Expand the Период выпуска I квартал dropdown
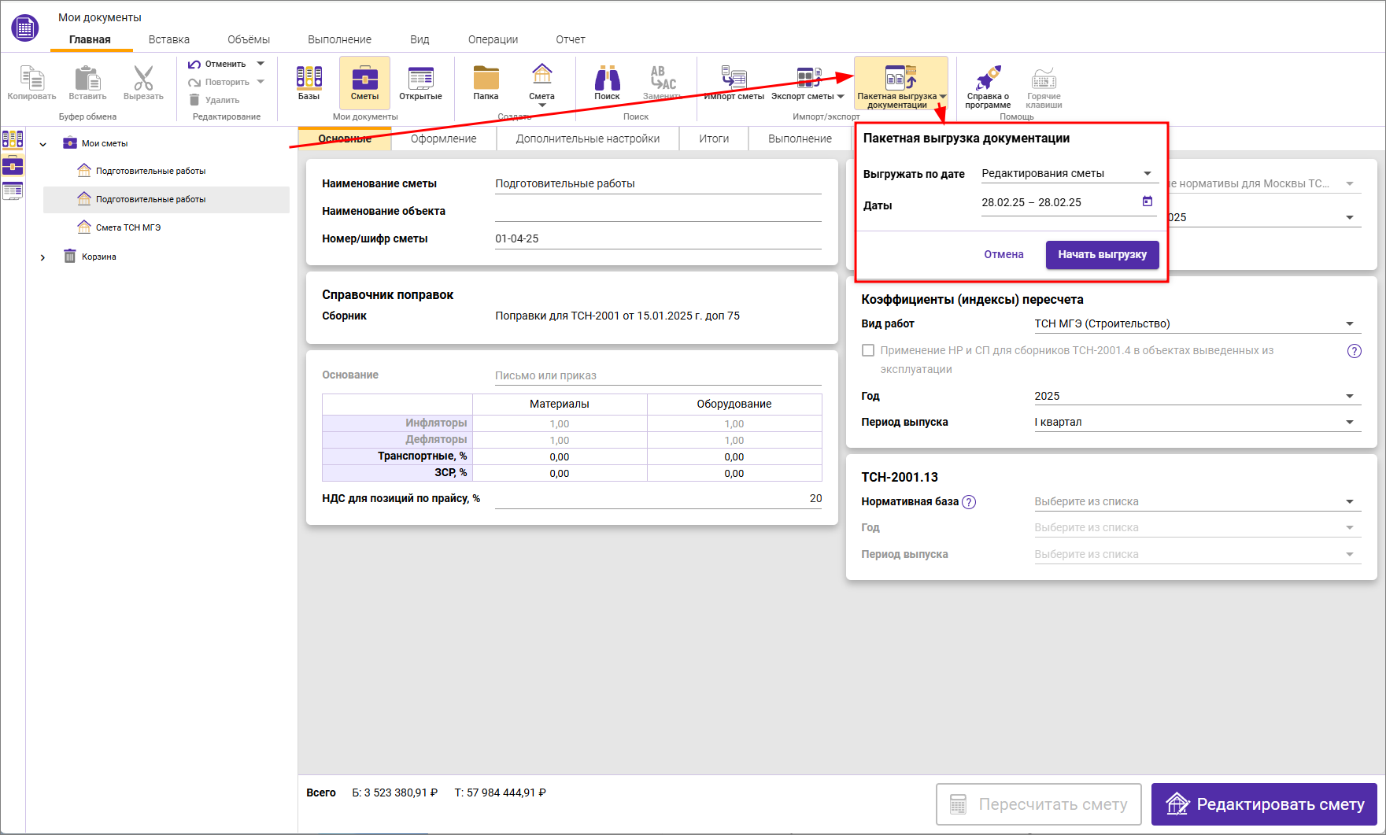 pyautogui.click(x=1196, y=422)
